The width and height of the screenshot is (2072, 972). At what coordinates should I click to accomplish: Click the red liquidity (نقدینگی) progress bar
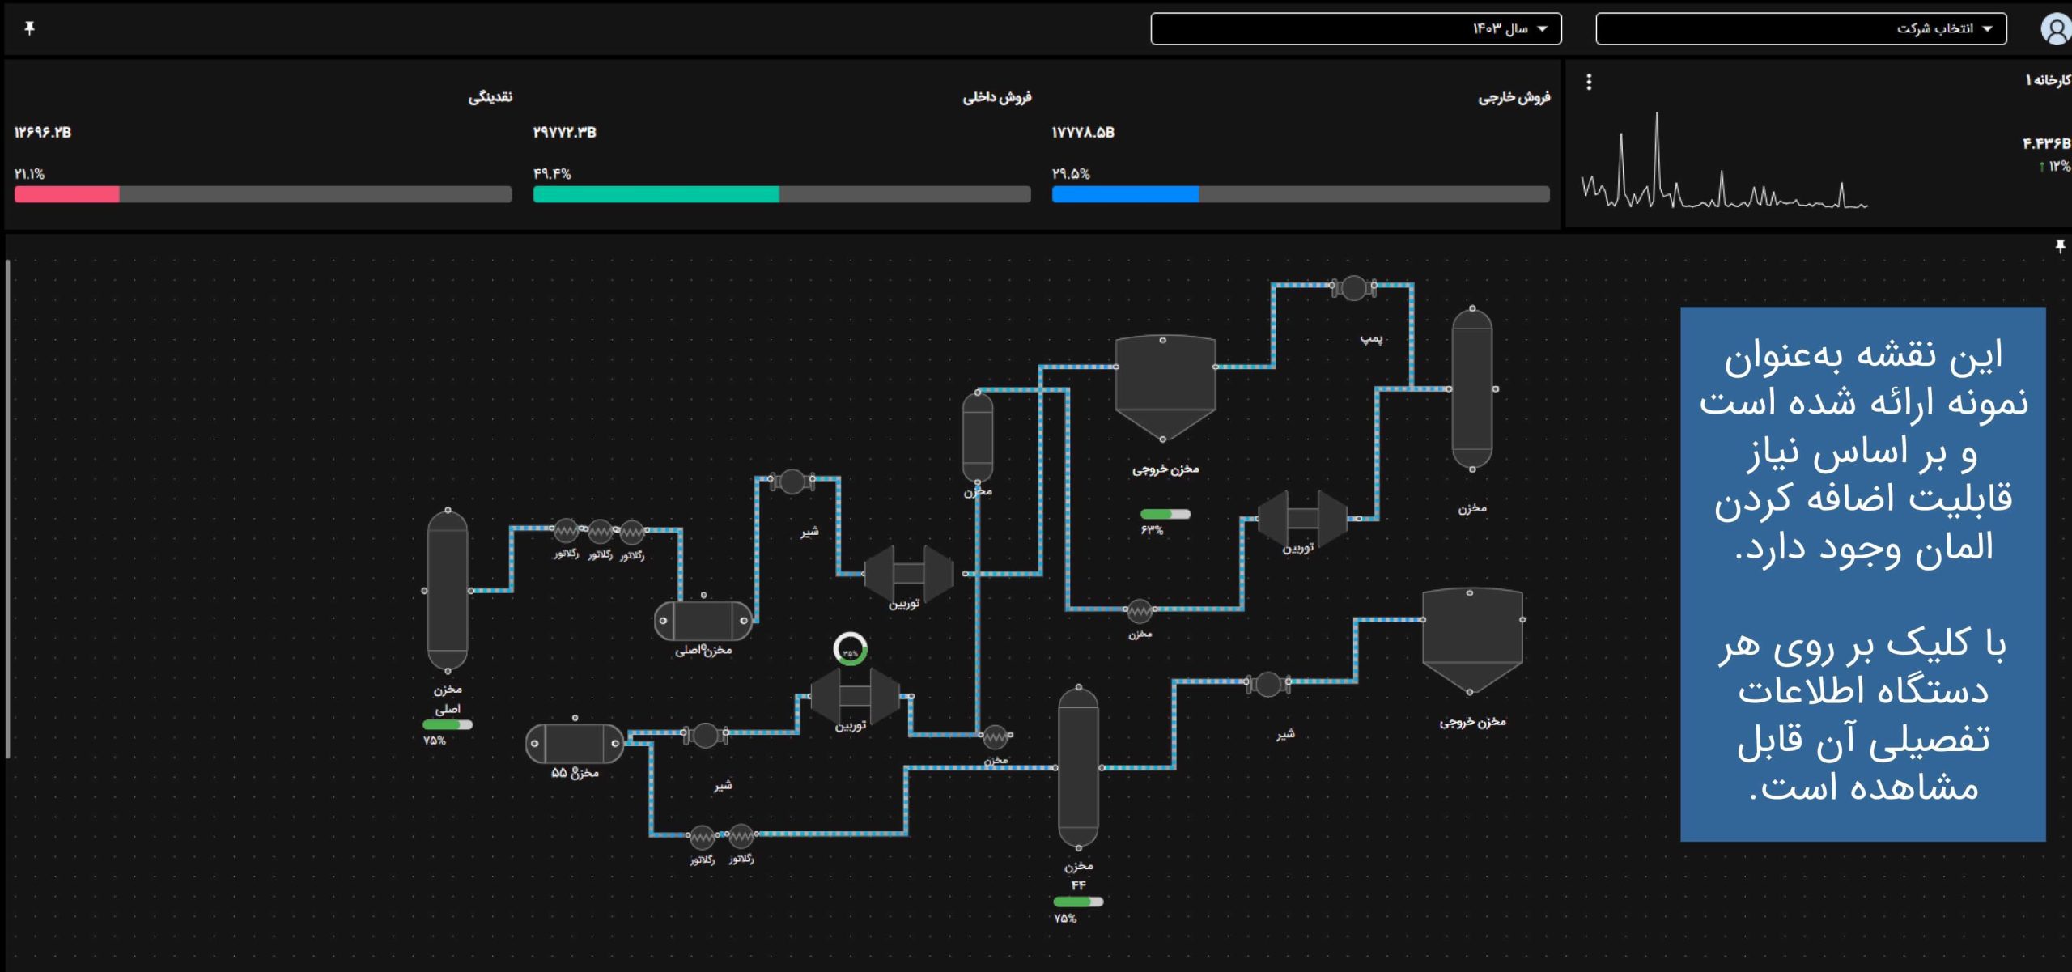point(67,194)
